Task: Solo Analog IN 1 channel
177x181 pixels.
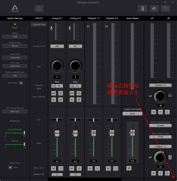Action: pyautogui.click(x=61, y=168)
